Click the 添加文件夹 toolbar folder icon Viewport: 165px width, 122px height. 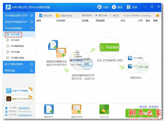click(58, 16)
